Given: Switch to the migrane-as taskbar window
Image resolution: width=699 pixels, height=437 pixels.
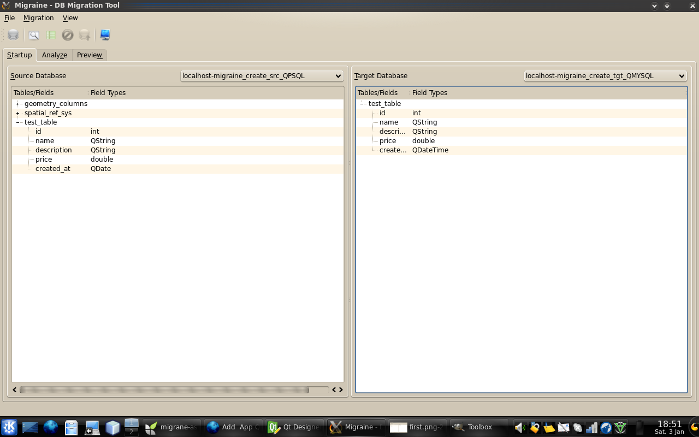Looking at the screenshot, I should [x=172, y=427].
